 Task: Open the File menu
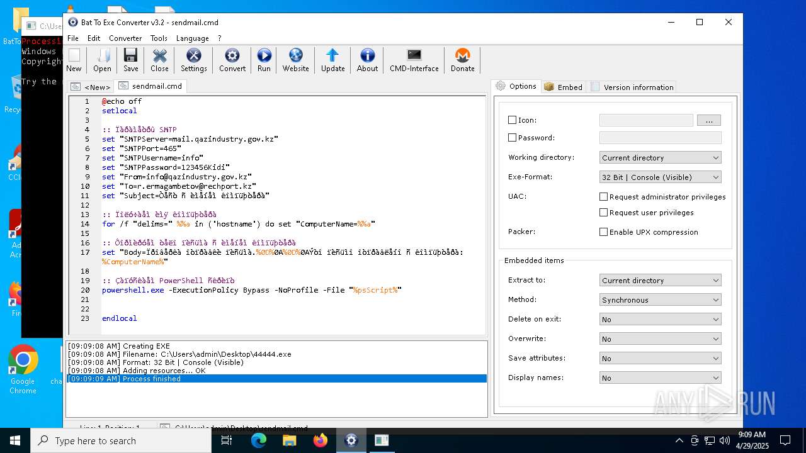(x=73, y=38)
